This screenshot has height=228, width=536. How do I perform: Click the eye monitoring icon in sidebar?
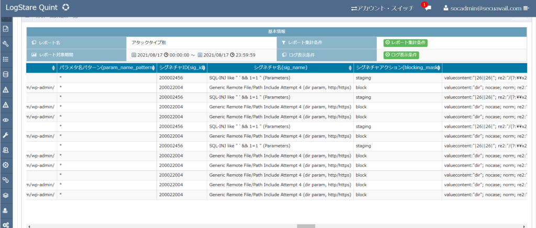point(6,120)
